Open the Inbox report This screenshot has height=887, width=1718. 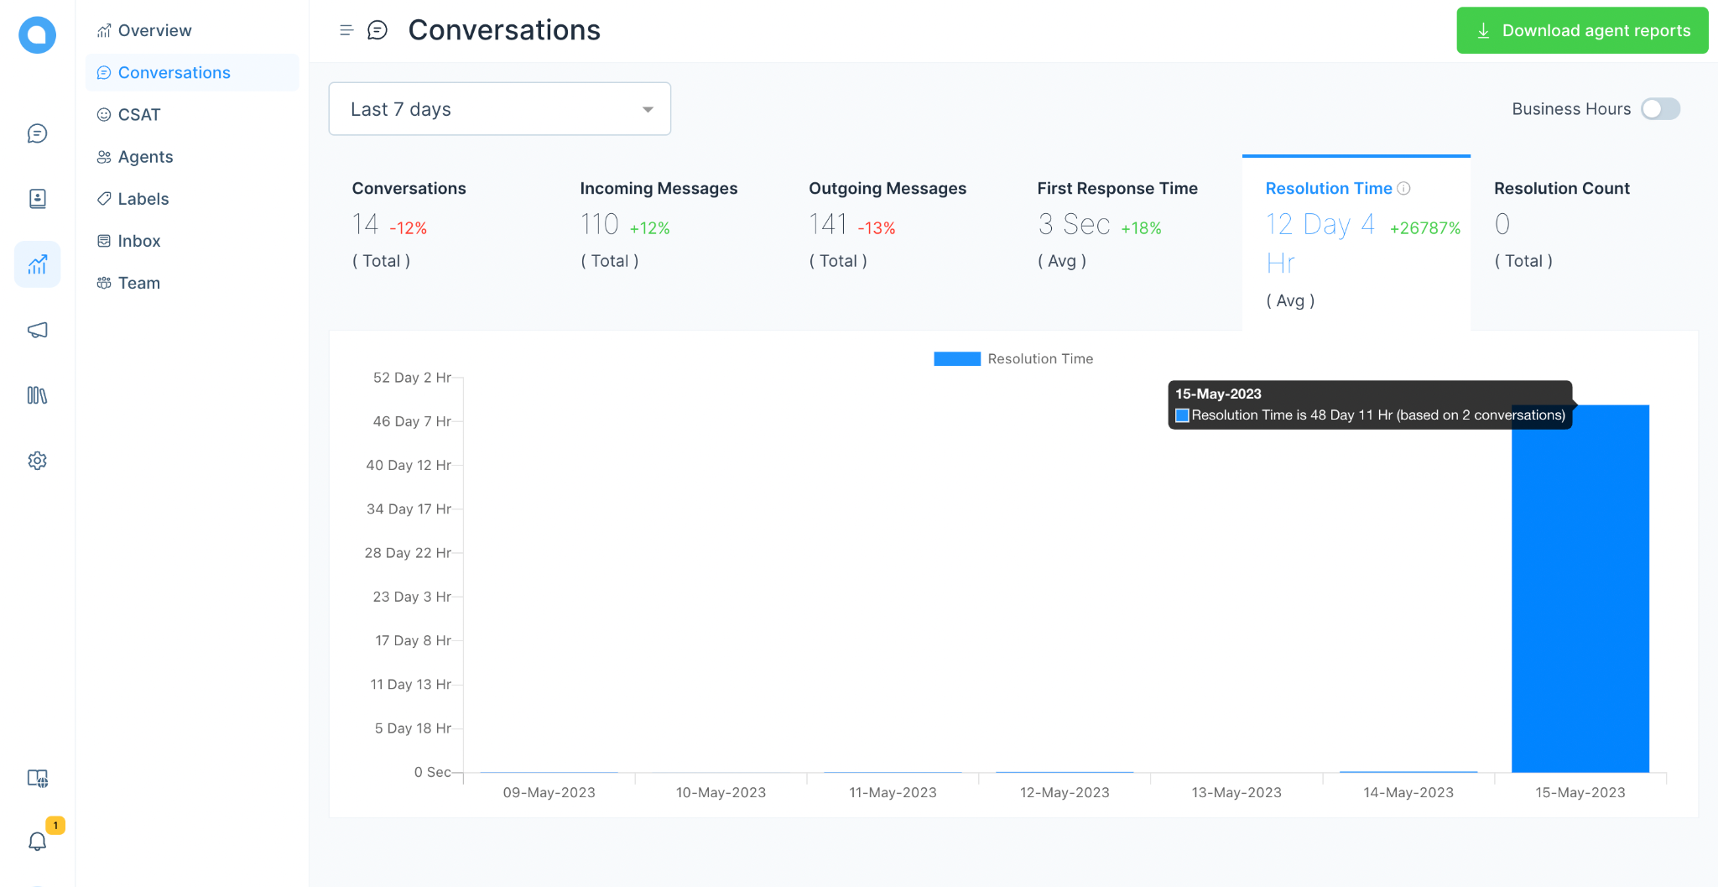pyautogui.click(x=192, y=241)
